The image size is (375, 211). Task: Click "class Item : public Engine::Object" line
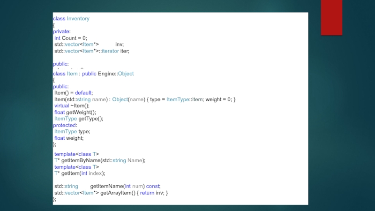pos(93,74)
